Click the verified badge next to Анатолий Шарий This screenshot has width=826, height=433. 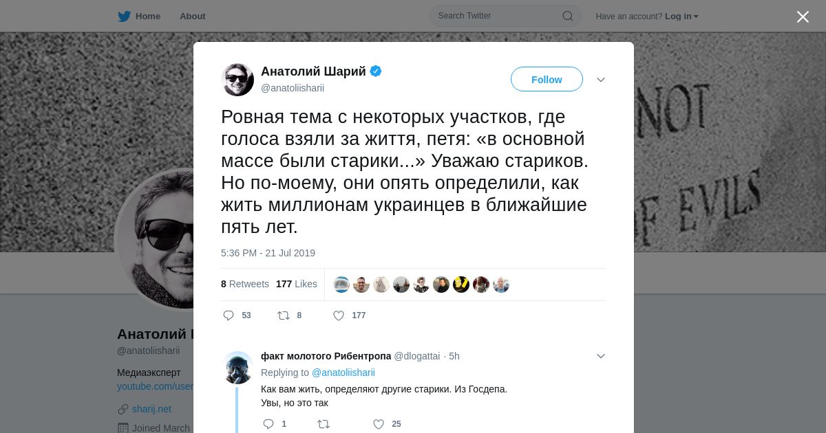[x=376, y=71]
